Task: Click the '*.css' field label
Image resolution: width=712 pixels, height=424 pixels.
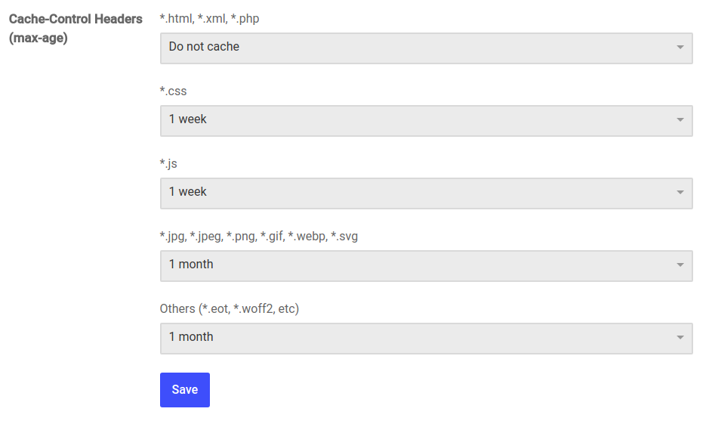Action: coord(173,91)
